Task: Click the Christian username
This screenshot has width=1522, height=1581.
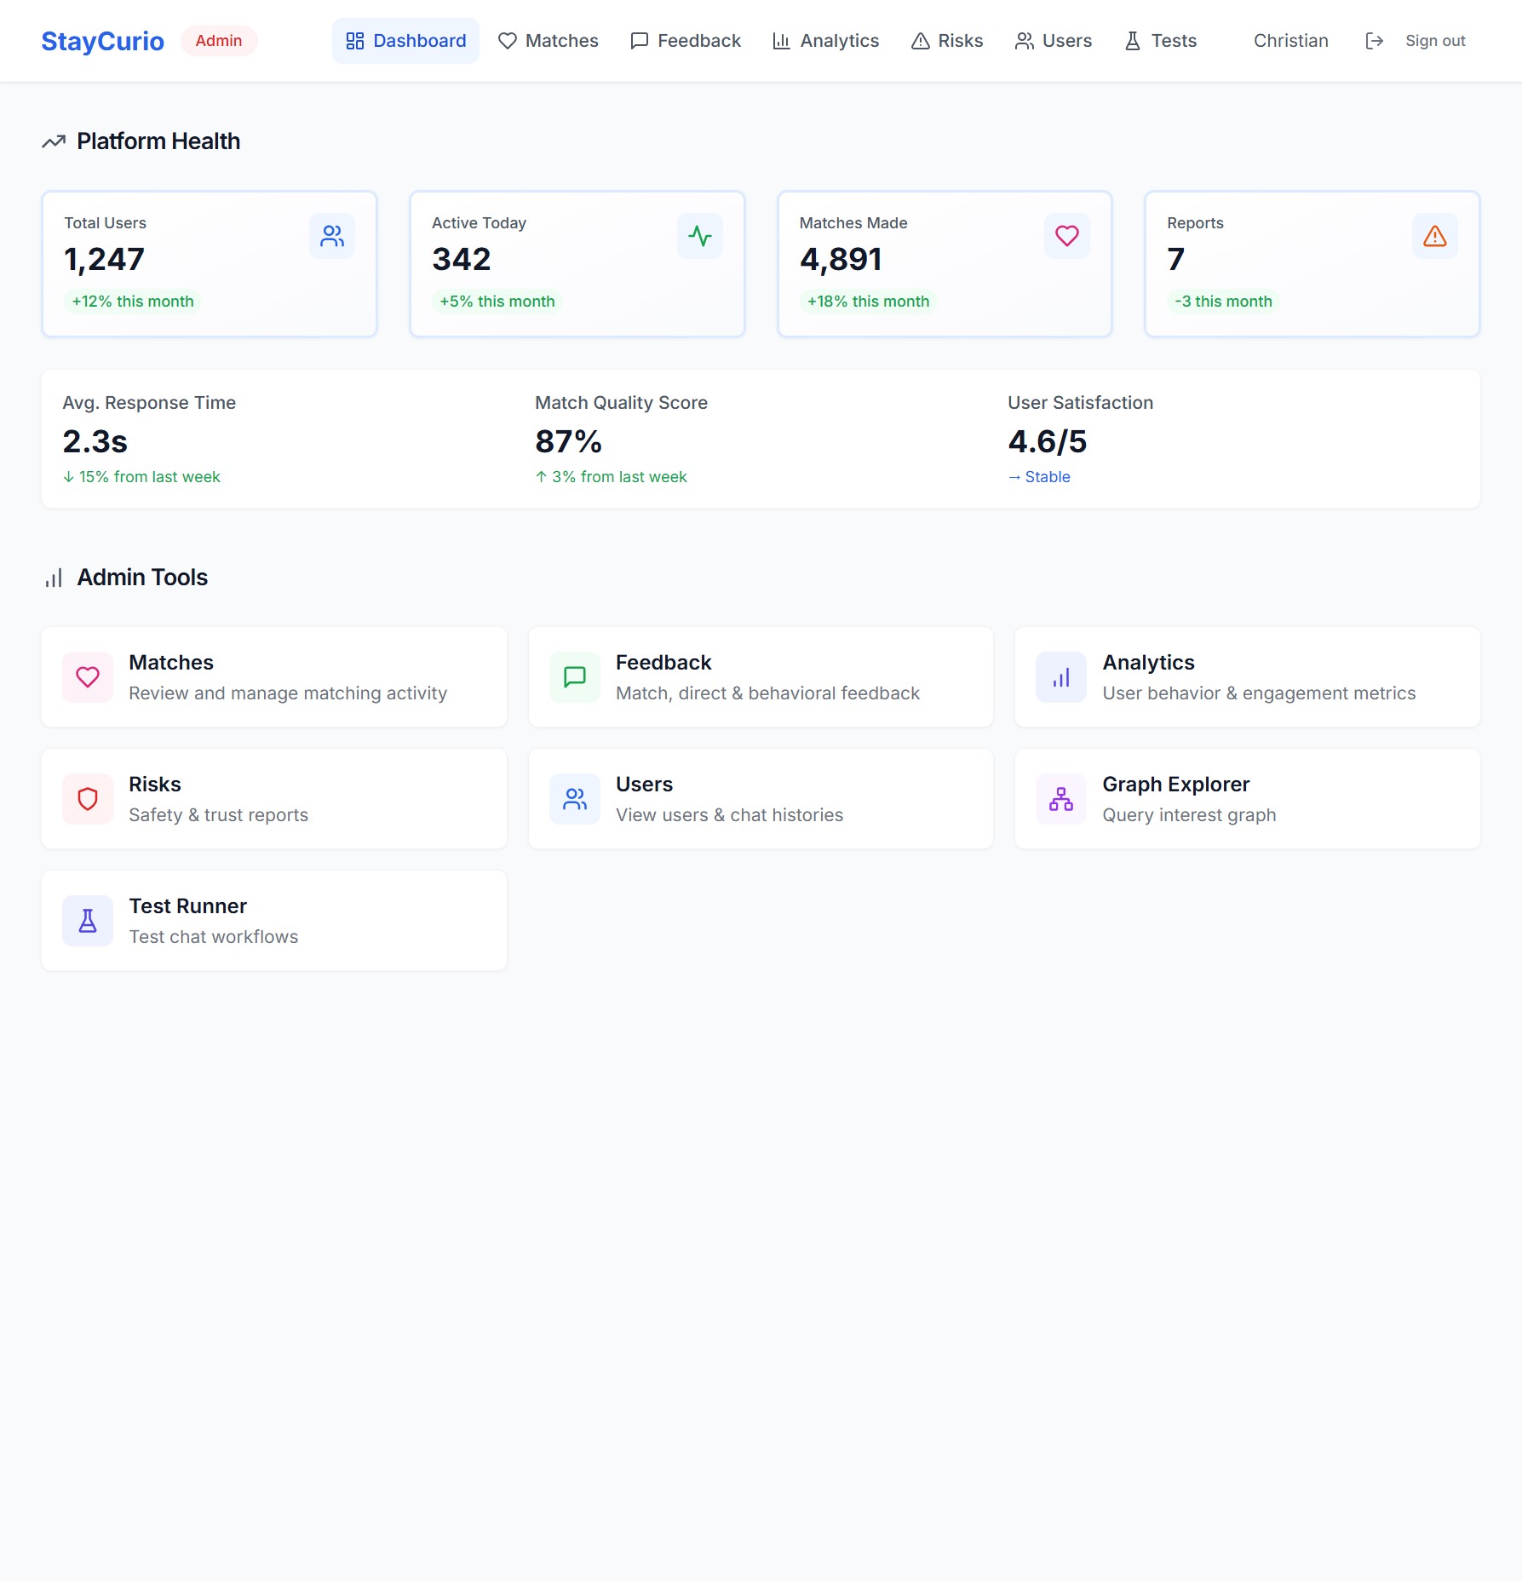Action: coord(1290,41)
